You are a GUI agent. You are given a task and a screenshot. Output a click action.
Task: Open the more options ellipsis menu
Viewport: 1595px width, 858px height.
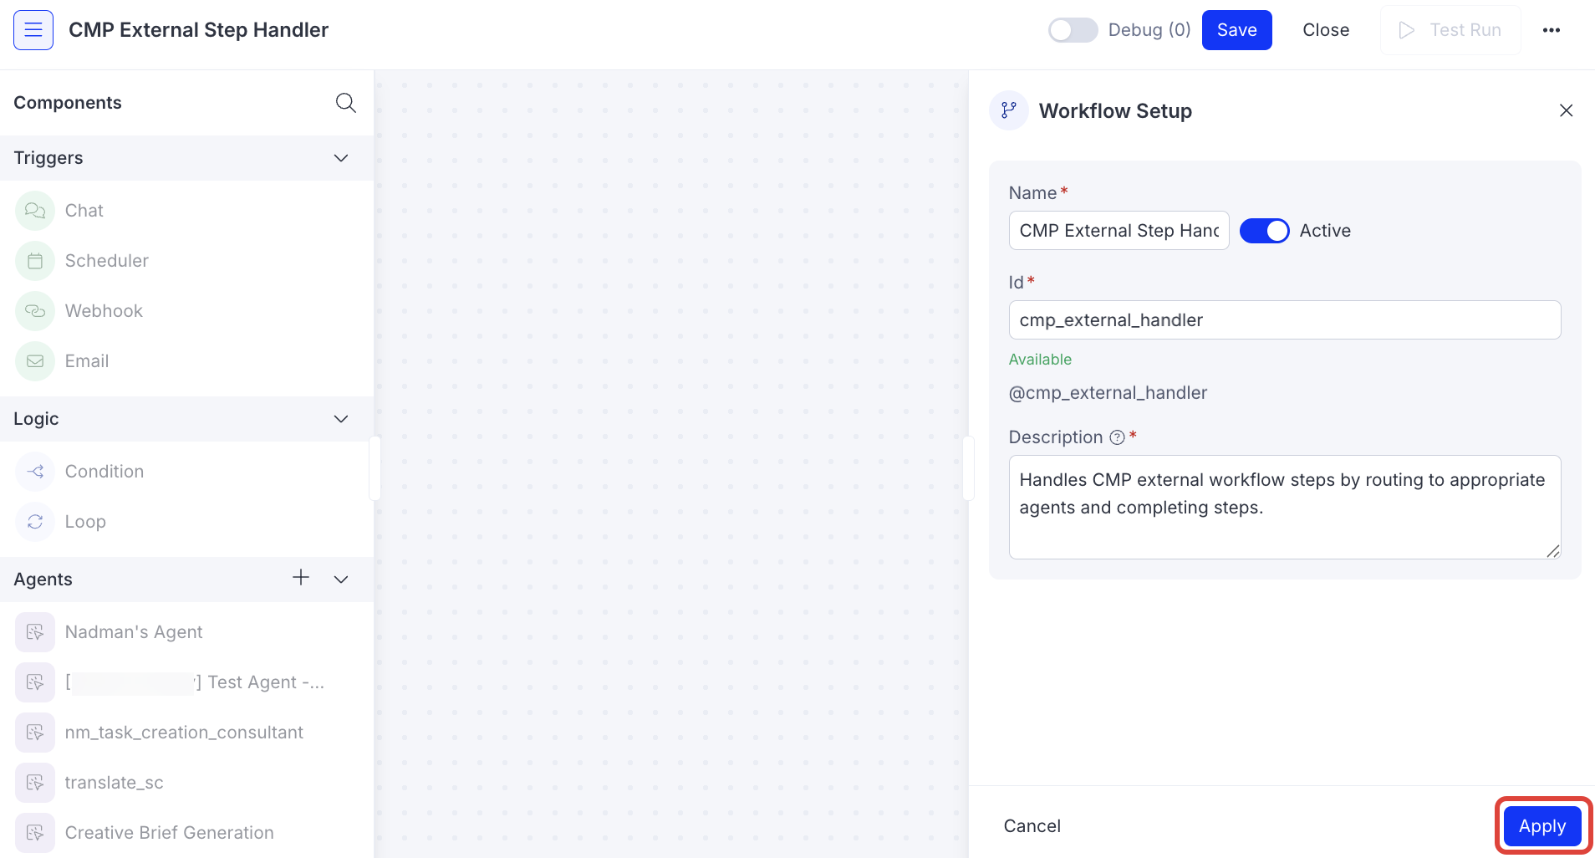[x=1552, y=29]
